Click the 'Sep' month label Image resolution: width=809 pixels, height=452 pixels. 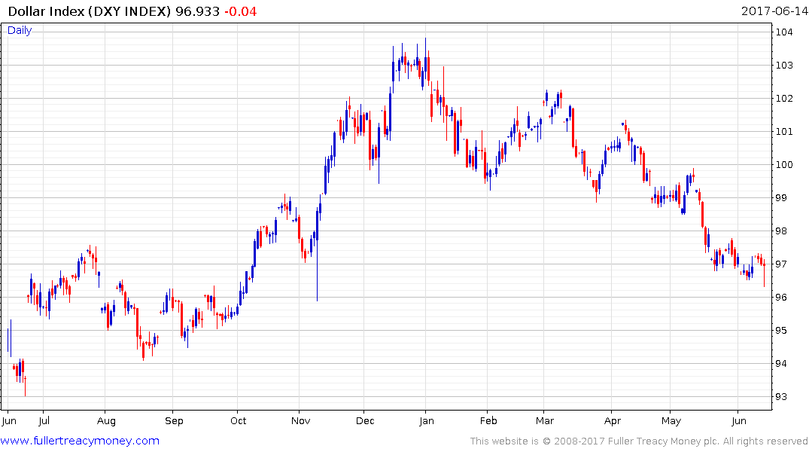(x=174, y=421)
